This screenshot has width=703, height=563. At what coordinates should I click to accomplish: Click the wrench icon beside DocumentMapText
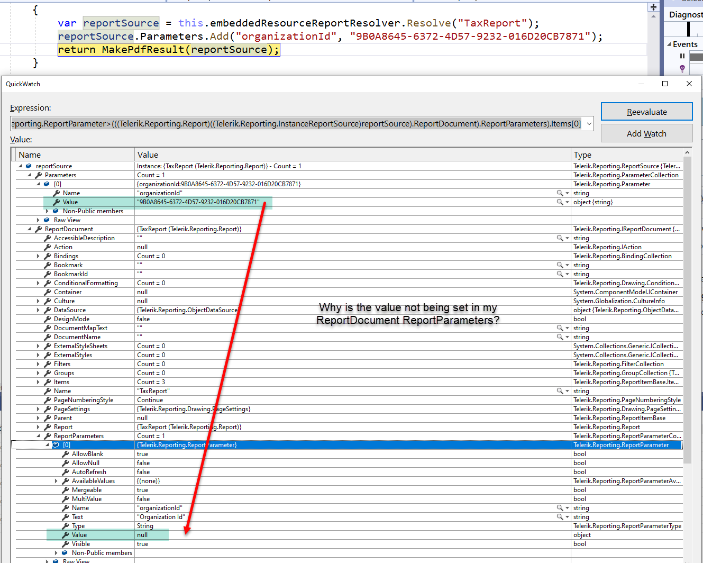tap(48, 328)
